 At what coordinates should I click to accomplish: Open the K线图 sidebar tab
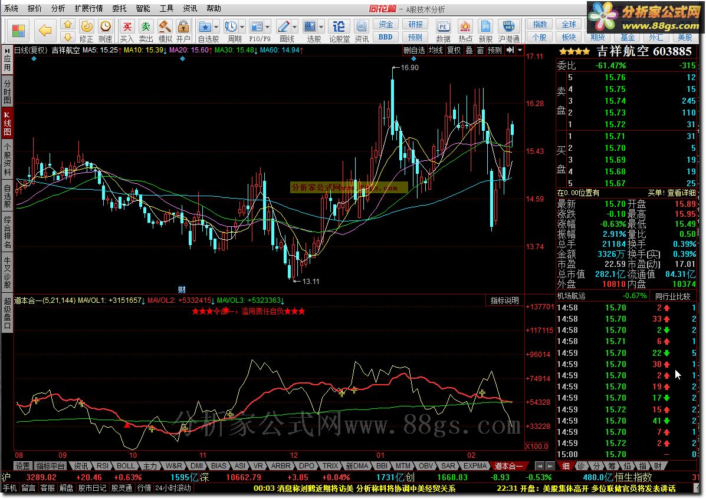7,124
